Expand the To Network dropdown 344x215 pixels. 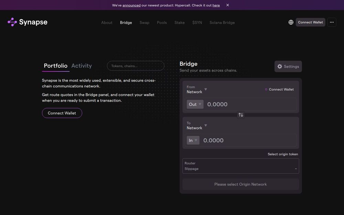(196, 126)
